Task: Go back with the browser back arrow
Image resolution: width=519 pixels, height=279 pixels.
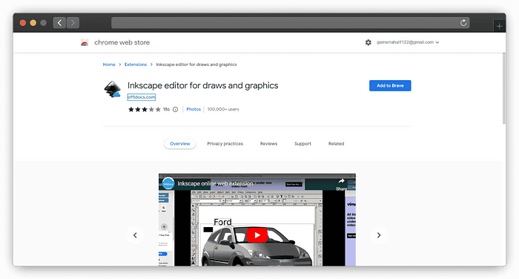Action: [59, 23]
